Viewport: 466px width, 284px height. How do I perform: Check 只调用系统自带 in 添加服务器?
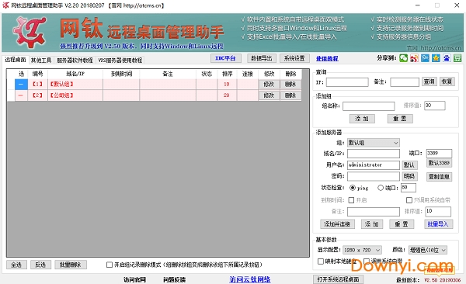pyautogui.click(x=409, y=200)
